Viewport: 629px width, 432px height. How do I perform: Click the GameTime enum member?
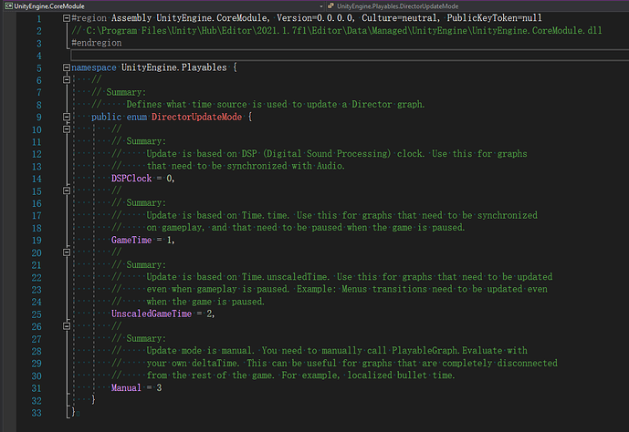click(x=131, y=240)
